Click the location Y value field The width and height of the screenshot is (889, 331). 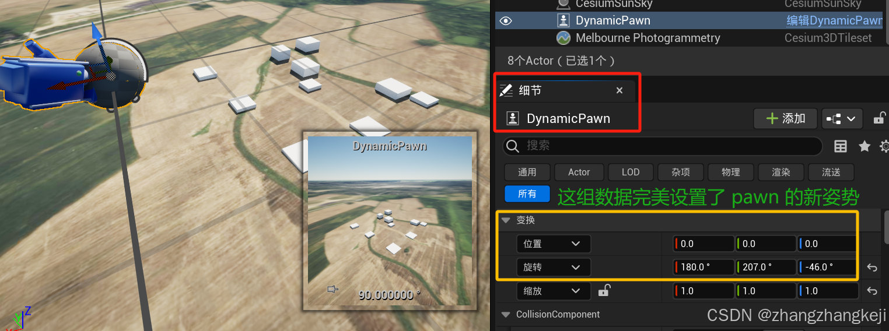765,244
